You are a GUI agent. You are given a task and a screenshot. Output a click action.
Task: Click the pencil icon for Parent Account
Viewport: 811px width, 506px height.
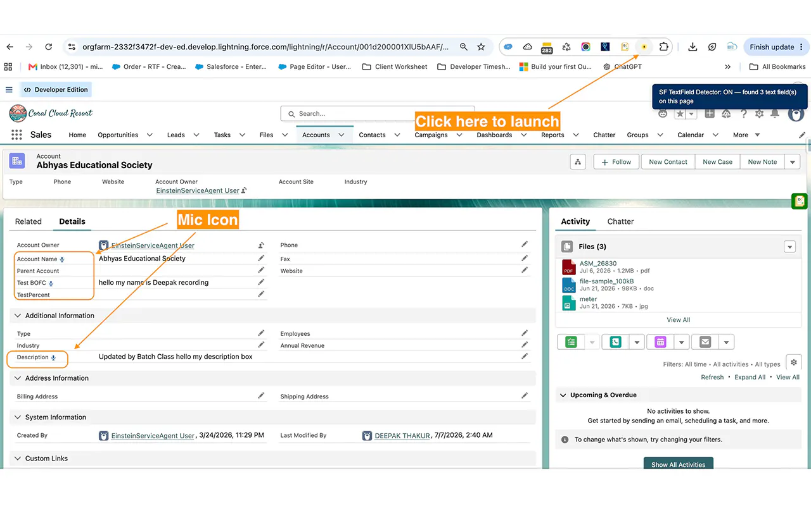261,270
